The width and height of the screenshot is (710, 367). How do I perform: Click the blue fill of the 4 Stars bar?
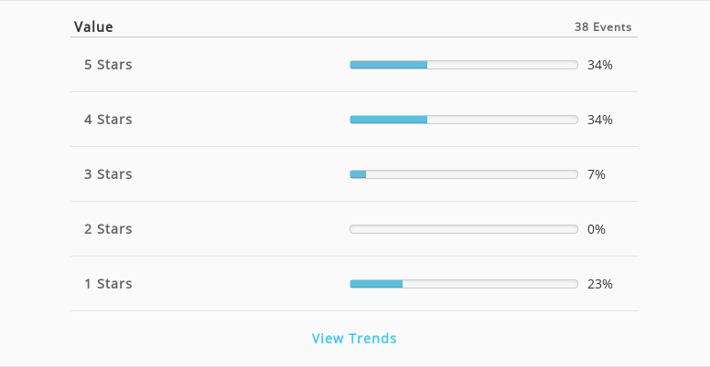coord(389,120)
